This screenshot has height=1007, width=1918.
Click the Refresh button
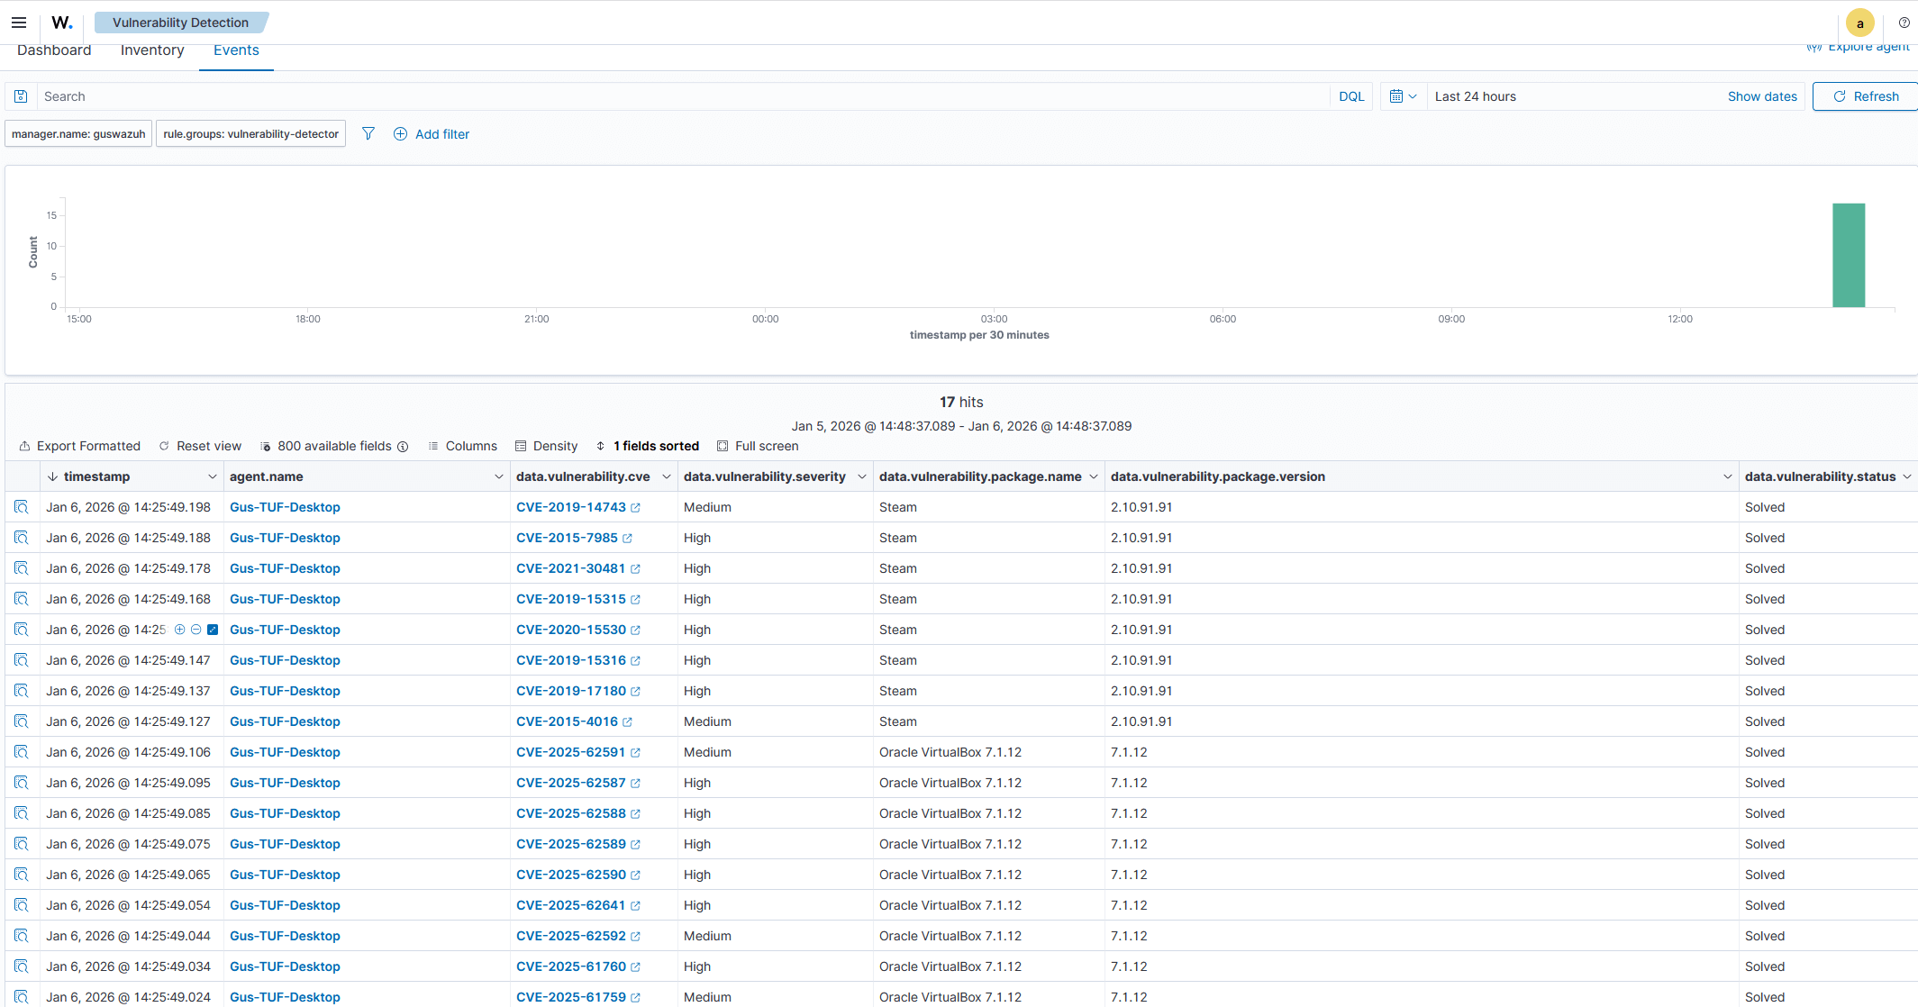click(1865, 96)
